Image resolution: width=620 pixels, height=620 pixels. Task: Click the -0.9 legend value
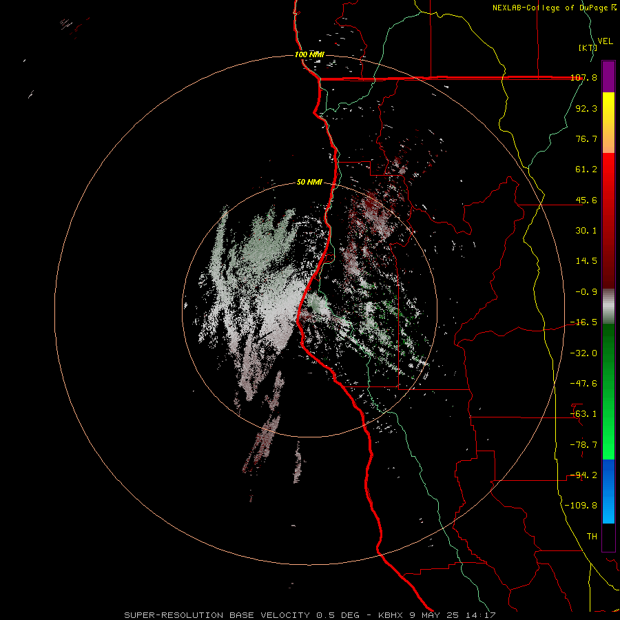click(x=586, y=292)
